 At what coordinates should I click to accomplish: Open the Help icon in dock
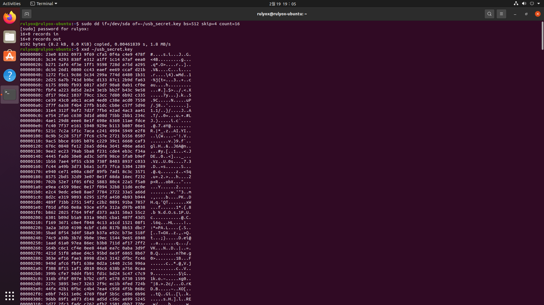pos(10,75)
